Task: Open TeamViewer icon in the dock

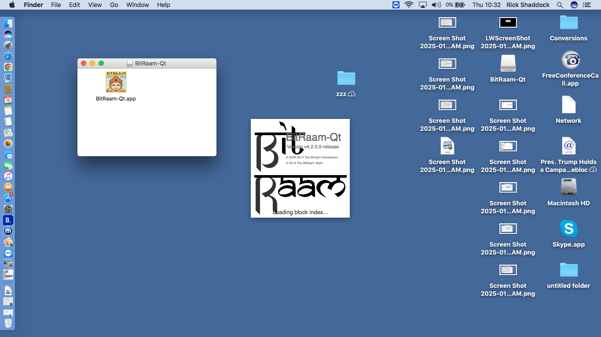Action: tap(8, 253)
